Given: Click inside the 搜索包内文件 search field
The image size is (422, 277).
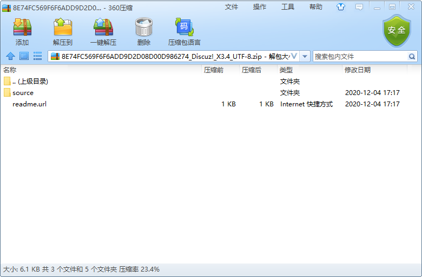Looking at the screenshot, I should [x=359, y=56].
